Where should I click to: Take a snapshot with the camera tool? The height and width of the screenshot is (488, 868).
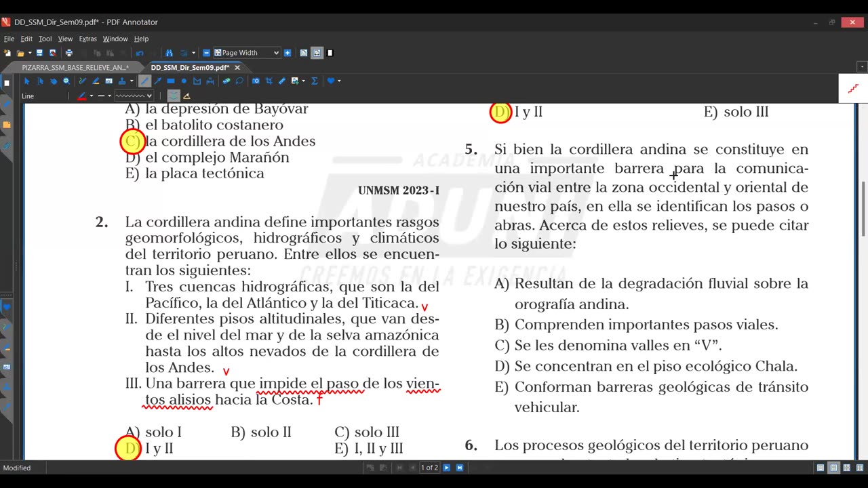[x=256, y=81]
